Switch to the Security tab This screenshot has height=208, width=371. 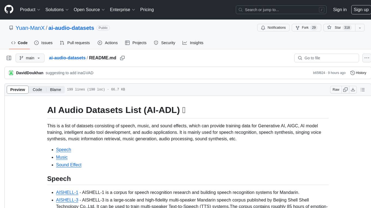coord(164,43)
